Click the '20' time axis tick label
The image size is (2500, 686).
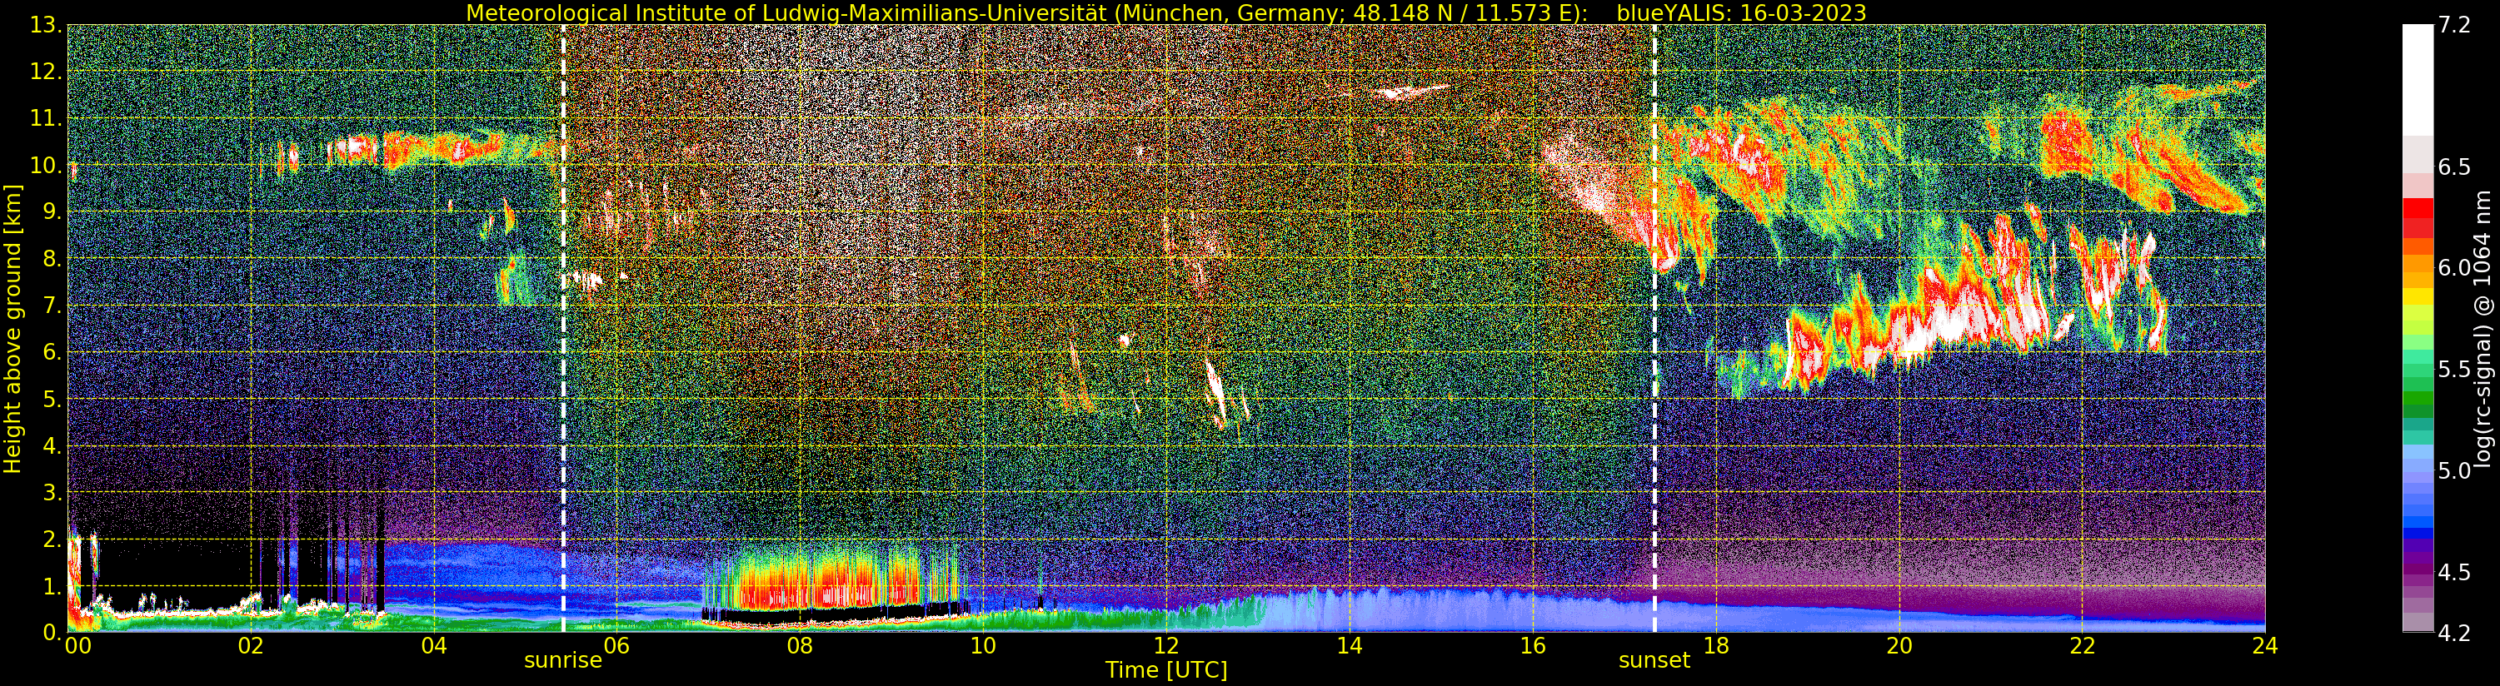point(1899,646)
